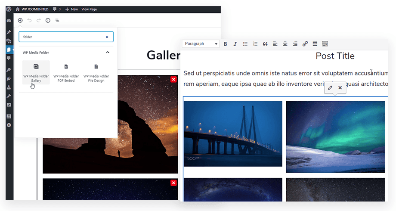Insert Read More tag
The image size is (396, 211).
[315, 44]
